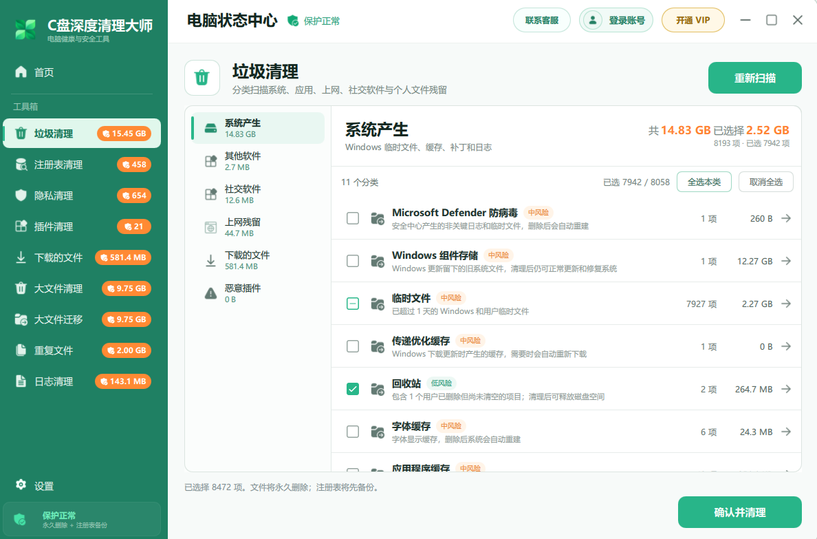Click the 12.27 GB size value

pos(754,261)
